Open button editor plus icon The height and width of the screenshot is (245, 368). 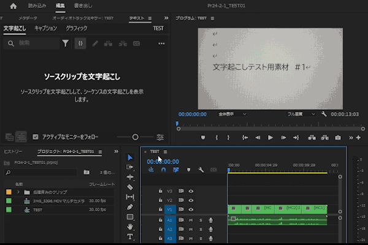(358, 138)
